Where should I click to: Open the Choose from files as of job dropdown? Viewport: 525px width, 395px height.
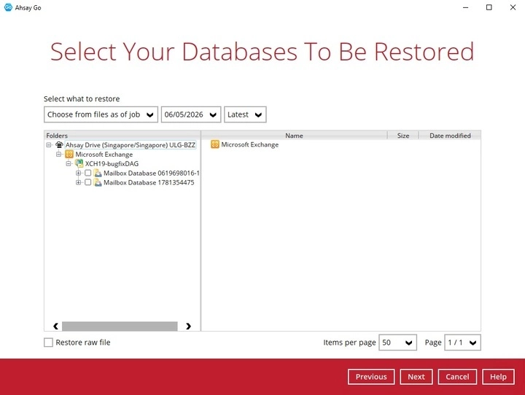click(101, 114)
